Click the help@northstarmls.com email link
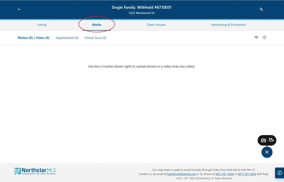Viewport: 284px width, 182px height. point(181,174)
